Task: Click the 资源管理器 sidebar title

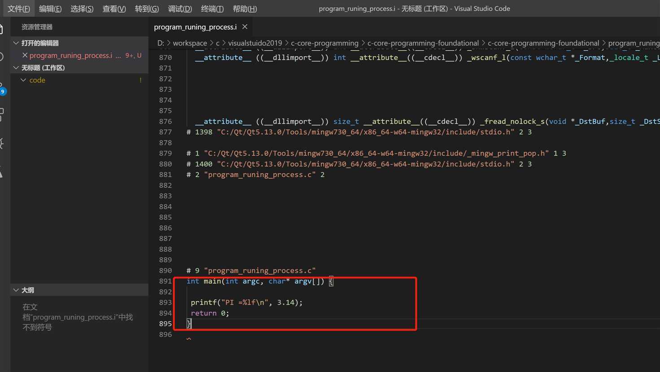Action: click(37, 27)
